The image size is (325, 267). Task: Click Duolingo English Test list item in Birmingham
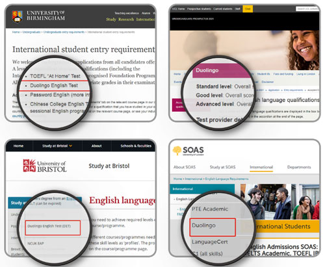[54, 86]
